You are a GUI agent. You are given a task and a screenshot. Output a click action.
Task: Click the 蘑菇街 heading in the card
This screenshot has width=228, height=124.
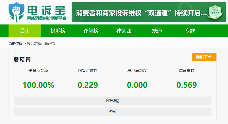click(22, 59)
